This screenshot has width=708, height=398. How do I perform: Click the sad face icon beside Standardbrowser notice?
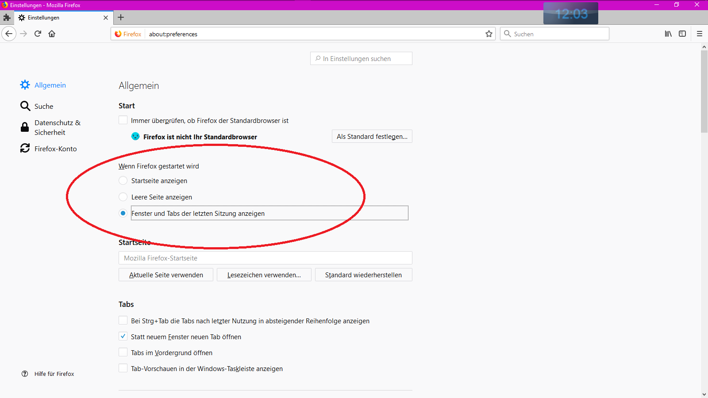[x=135, y=137]
